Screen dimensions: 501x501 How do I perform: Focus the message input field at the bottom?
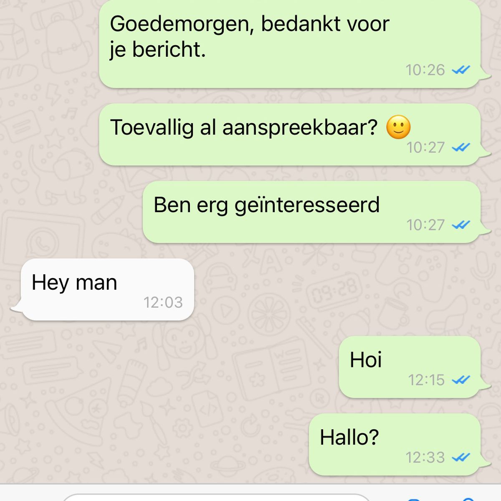[x=216, y=498]
